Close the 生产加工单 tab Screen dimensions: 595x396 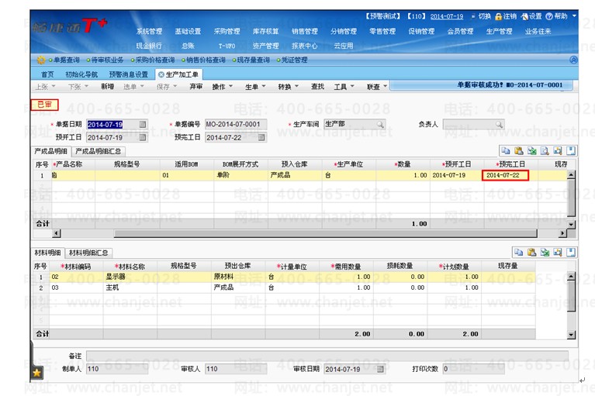click(161, 74)
